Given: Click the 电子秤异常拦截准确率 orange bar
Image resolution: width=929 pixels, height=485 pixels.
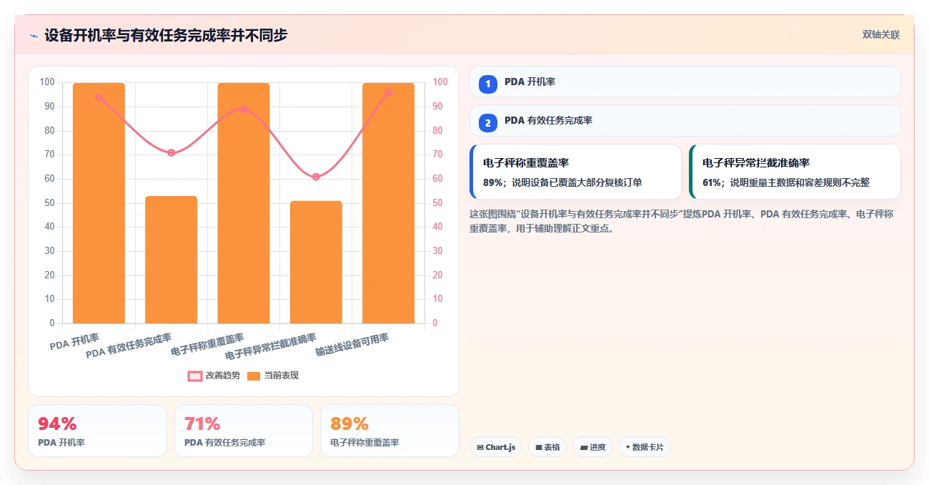Looking at the screenshot, I should (316, 262).
